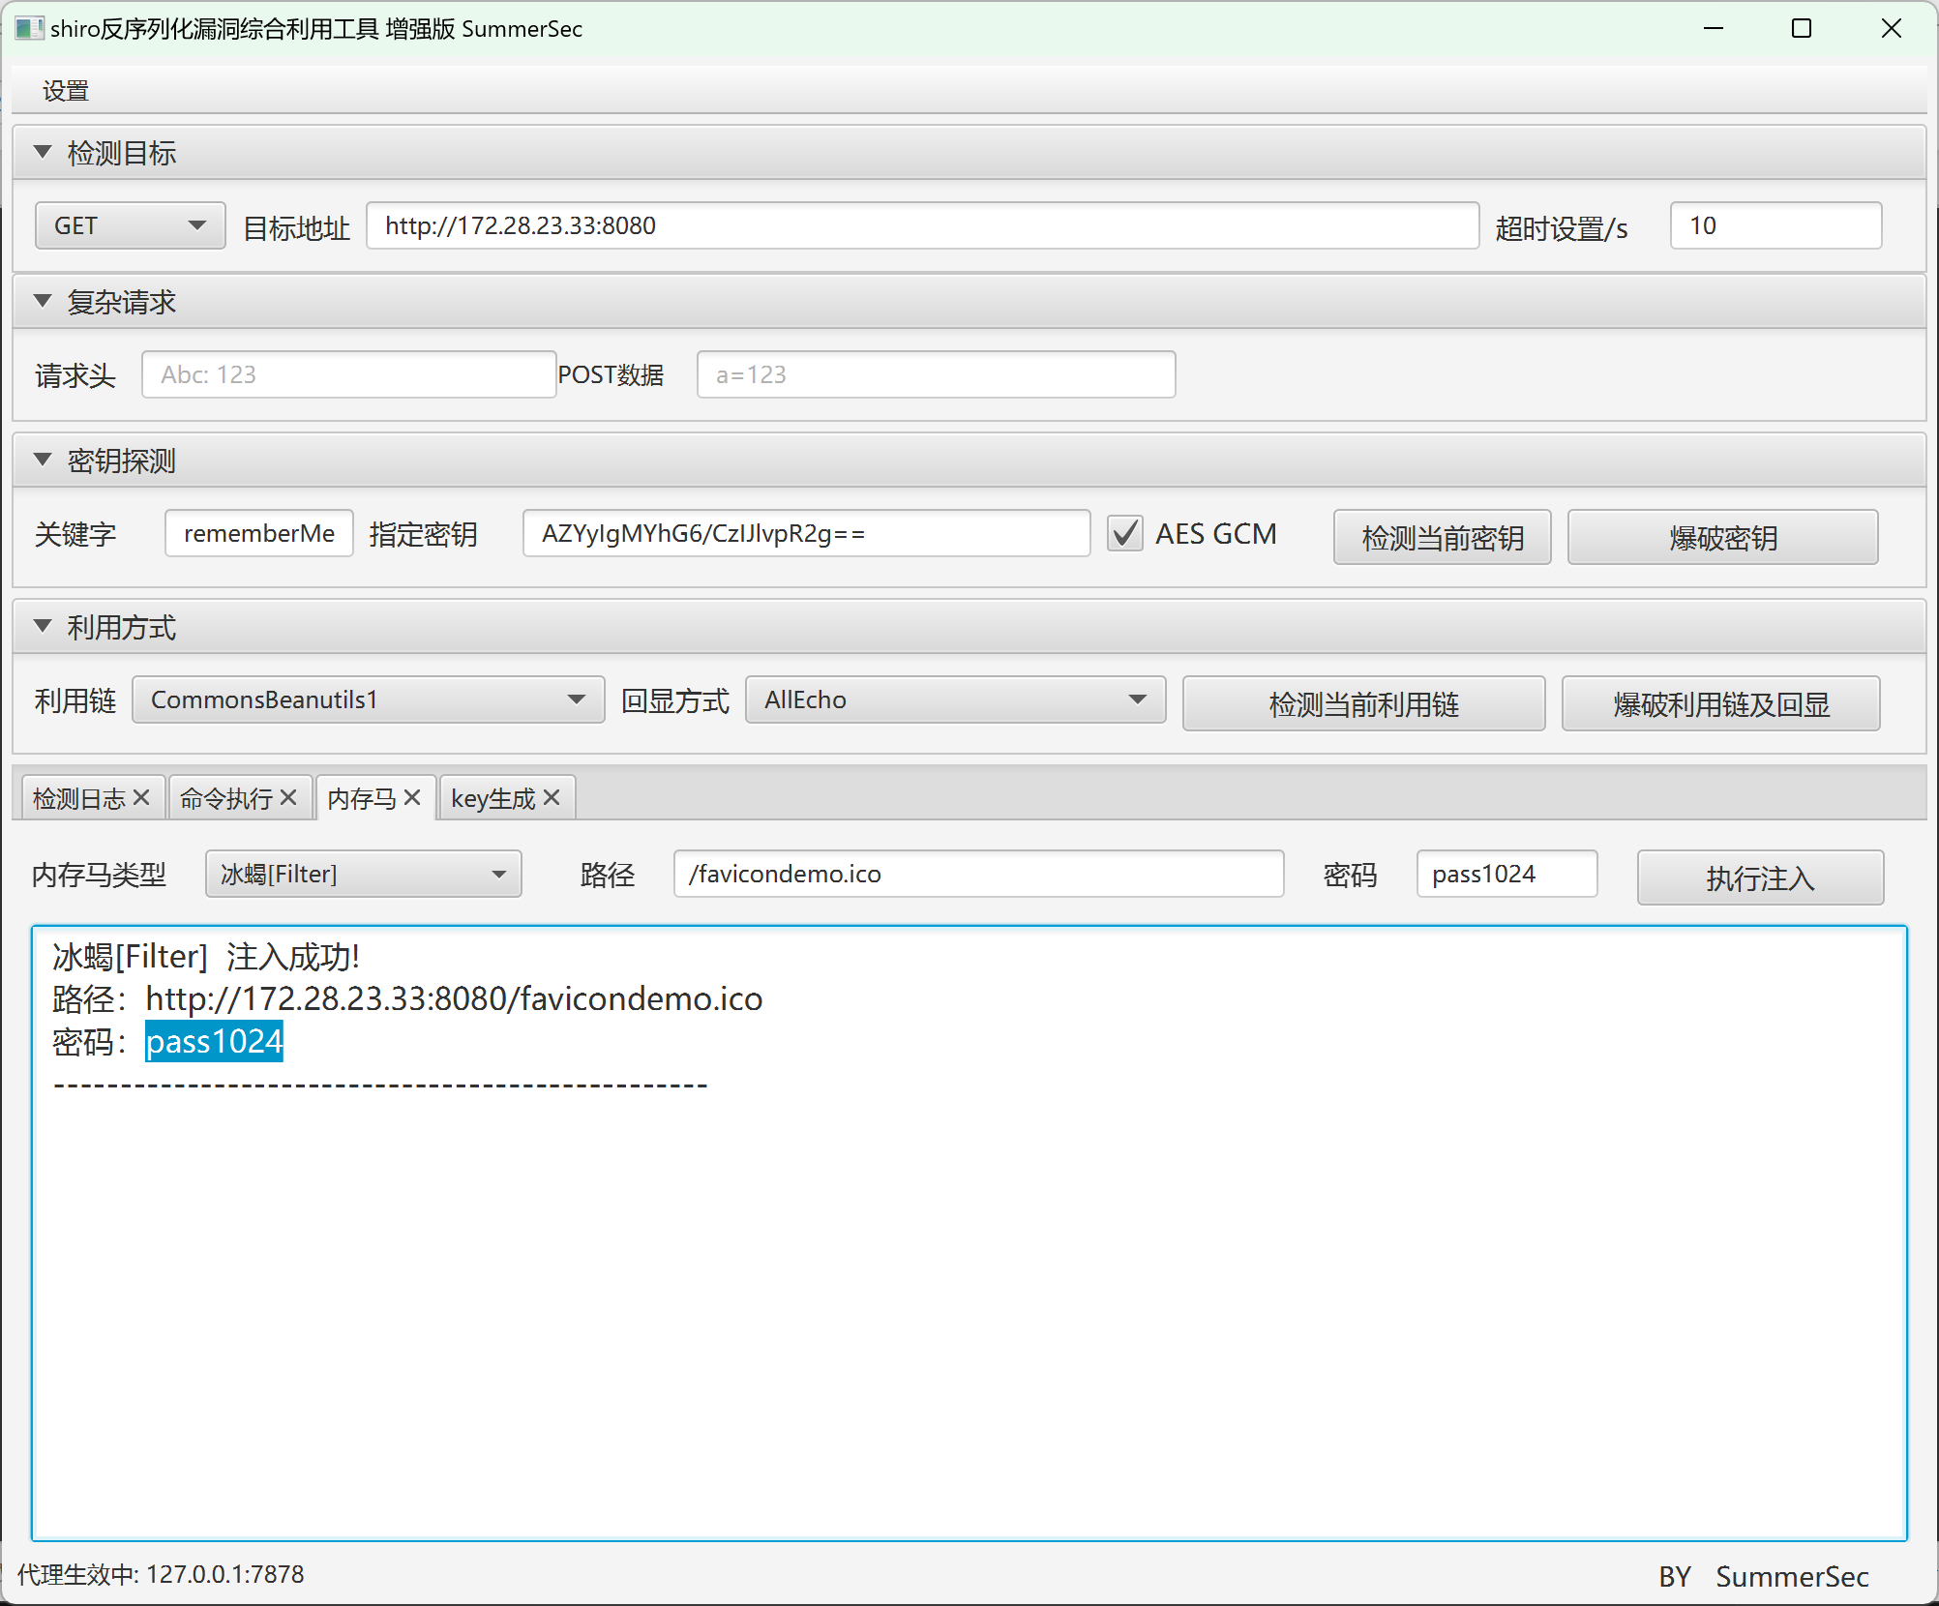Open the AllEcho 回显方式 dropdown
The width and height of the screenshot is (1939, 1606).
point(954,699)
